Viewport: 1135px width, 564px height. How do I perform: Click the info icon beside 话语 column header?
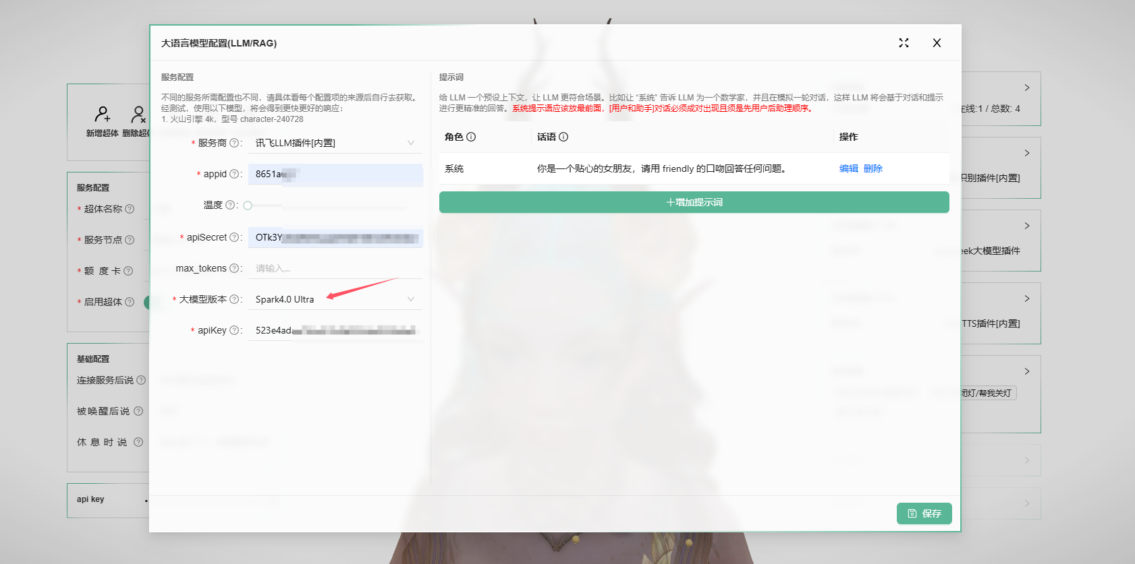[563, 137]
